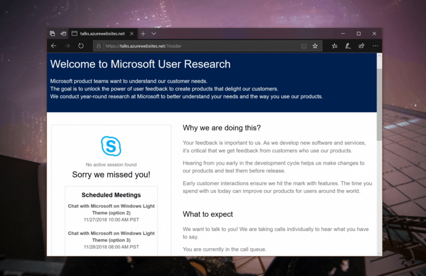Add this page to favorites star
Screen dimensions: 426x276
point(315,46)
